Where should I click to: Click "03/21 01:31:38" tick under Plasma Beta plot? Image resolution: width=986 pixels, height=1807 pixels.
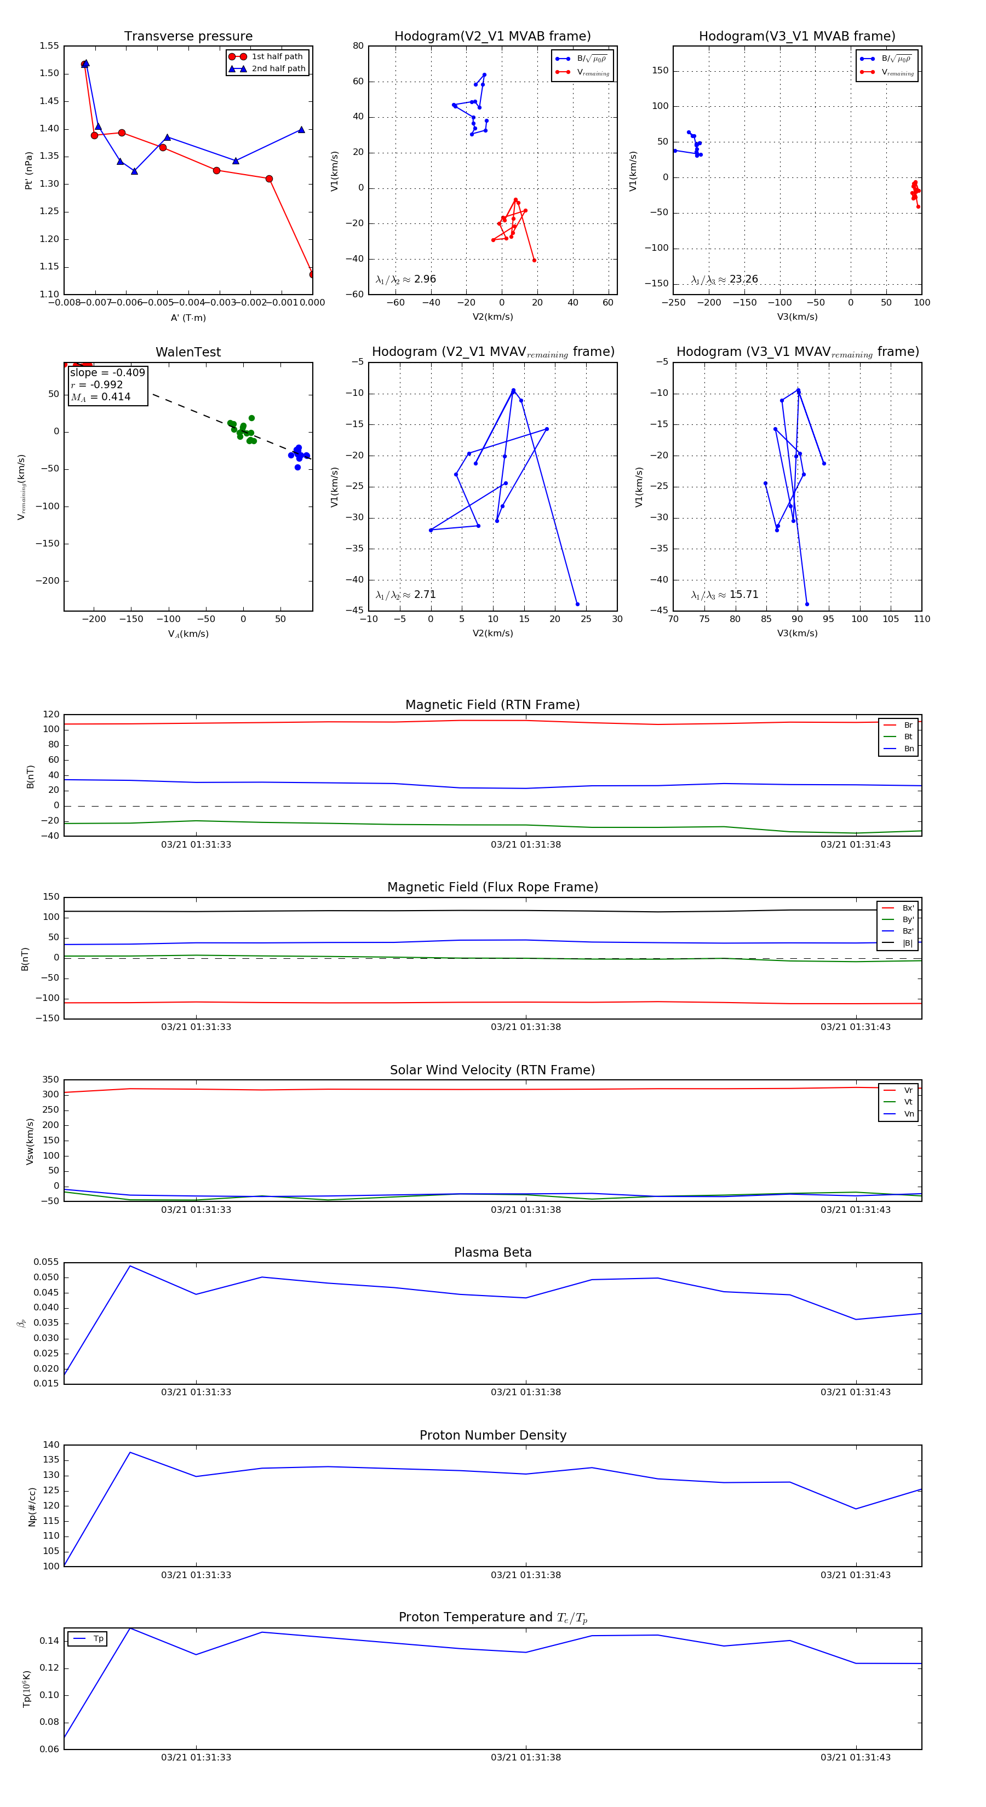(526, 1392)
